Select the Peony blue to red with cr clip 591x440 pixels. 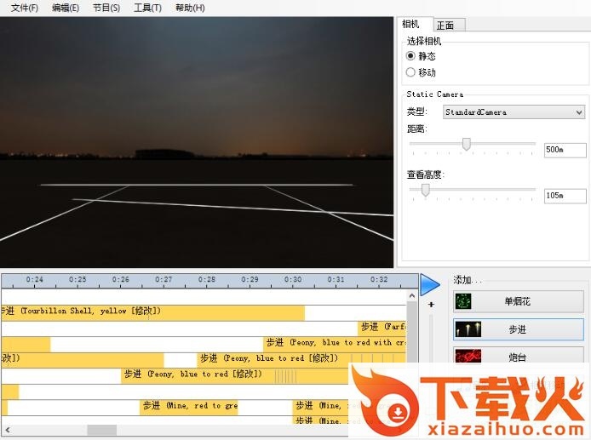(335, 345)
